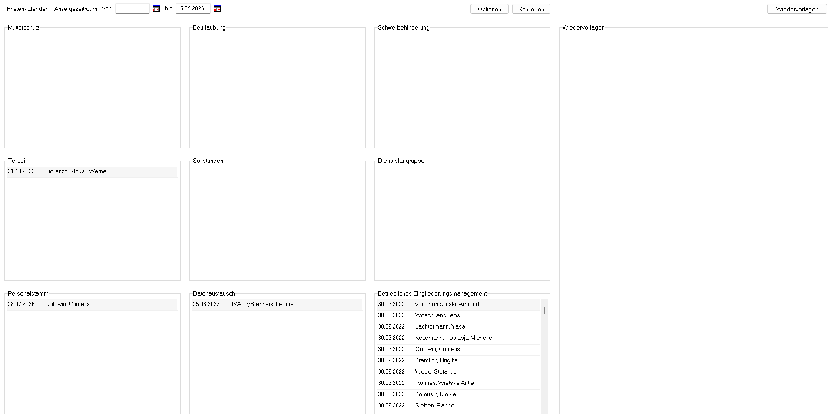Select row Kramlich, Brigitta

coord(458,361)
